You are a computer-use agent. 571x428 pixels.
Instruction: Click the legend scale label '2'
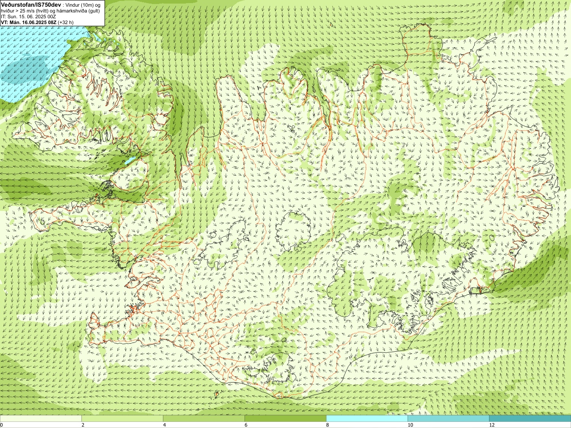[x=83, y=425]
